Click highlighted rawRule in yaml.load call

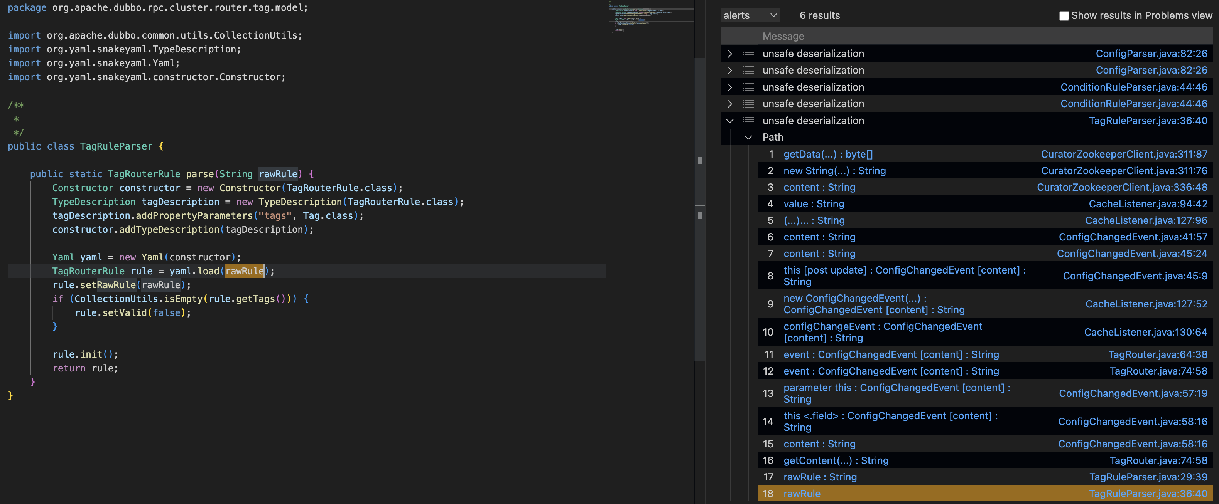click(244, 271)
